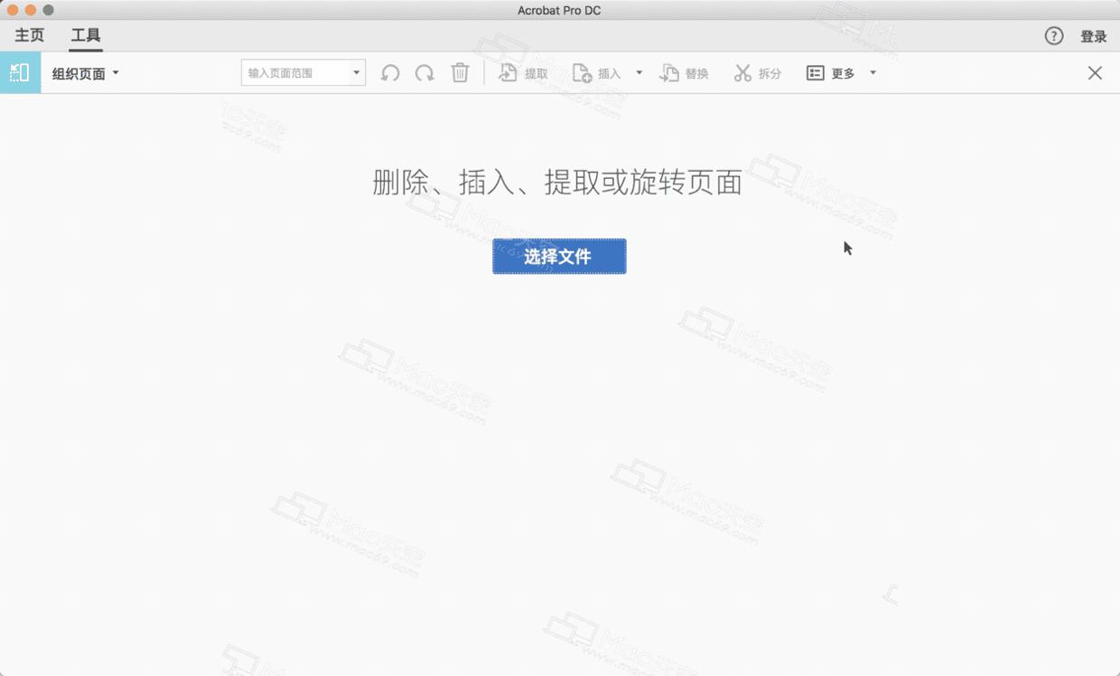1120x676 pixels.
Task: Select the 插入 (Insert) pages icon
Action: [583, 73]
